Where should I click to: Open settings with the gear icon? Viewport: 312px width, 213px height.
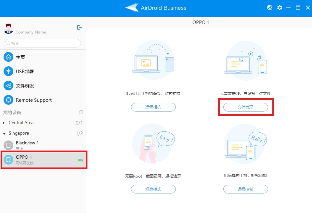[x=279, y=8]
